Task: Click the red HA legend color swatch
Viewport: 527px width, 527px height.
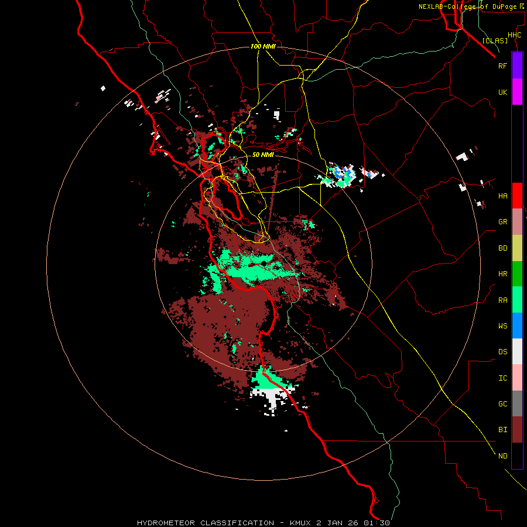Action: click(517, 196)
